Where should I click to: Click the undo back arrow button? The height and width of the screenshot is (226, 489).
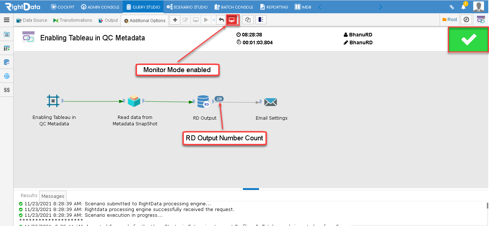(221, 20)
